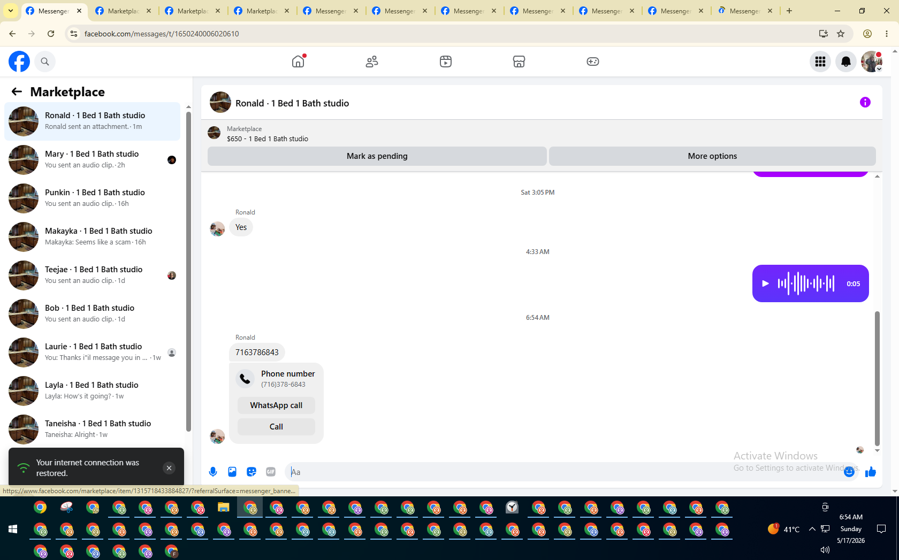Open the $650 1 Bed 1 Bath studio listing
Image resolution: width=899 pixels, height=560 pixels.
pyautogui.click(x=268, y=139)
